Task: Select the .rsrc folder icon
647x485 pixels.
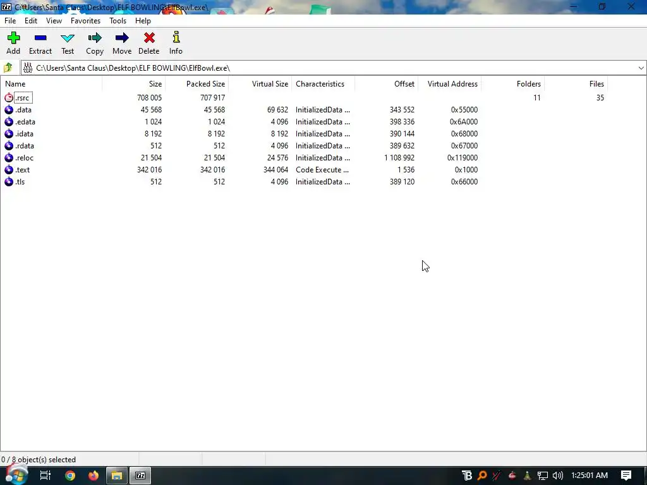Action: [9, 98]
